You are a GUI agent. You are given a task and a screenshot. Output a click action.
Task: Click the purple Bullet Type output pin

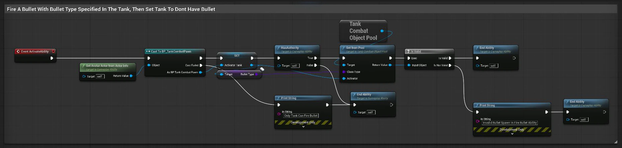(256, 74)
